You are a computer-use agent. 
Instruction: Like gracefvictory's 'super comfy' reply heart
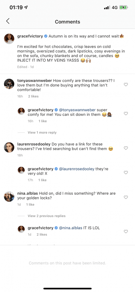(x=126, y=114)
